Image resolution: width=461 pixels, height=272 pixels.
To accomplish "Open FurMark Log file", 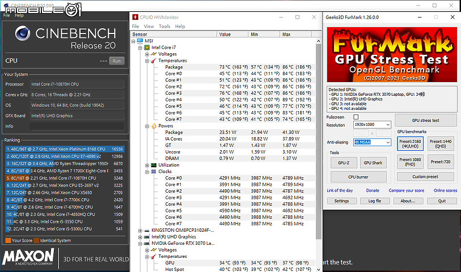I will click(375, 201).
